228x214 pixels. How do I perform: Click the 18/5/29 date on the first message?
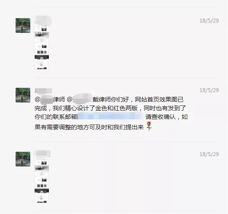pyautogui.click(x=209, y=21)
